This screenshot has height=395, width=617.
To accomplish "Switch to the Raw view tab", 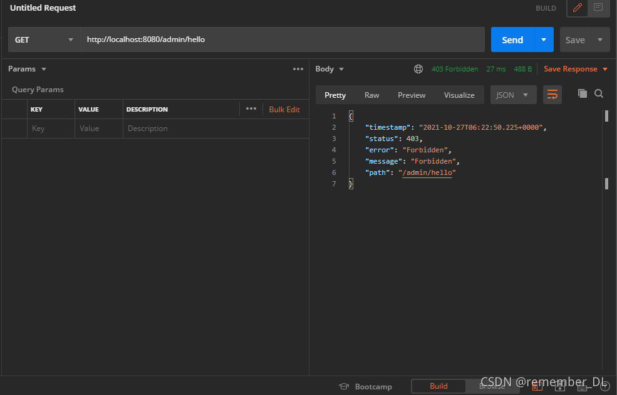I will [x=371, y=95].
